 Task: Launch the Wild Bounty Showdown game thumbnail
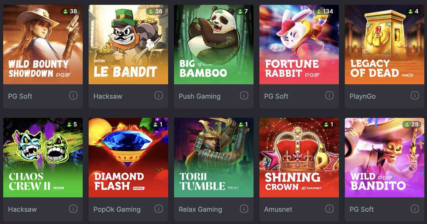(x=43, y=45)
